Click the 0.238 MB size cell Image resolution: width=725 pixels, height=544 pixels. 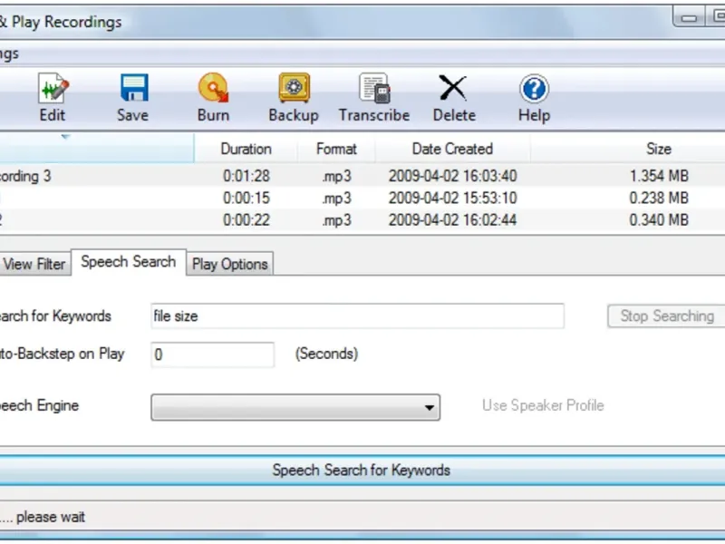point(659,198)
